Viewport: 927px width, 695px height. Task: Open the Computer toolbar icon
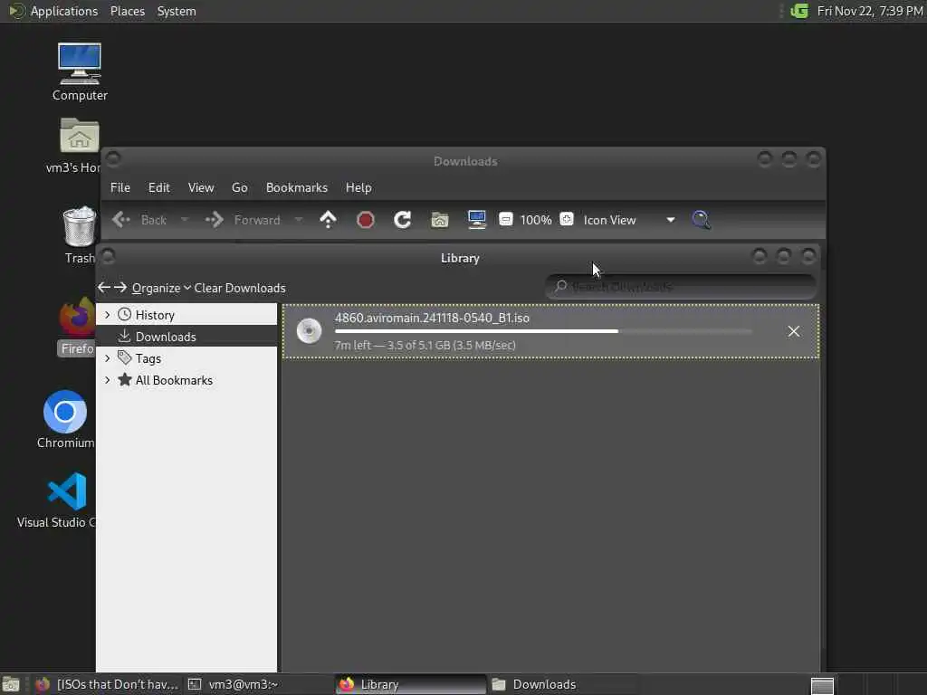pos(476,220)
